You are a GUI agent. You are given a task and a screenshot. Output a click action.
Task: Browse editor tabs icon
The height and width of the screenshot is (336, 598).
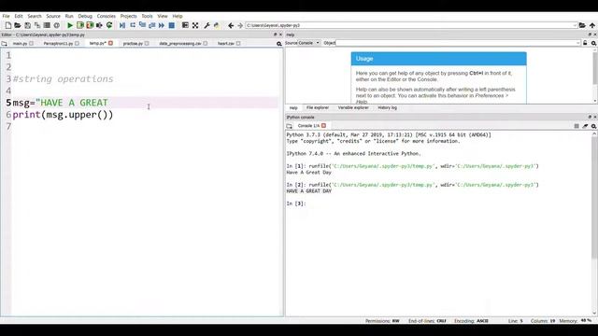point(4,44)
